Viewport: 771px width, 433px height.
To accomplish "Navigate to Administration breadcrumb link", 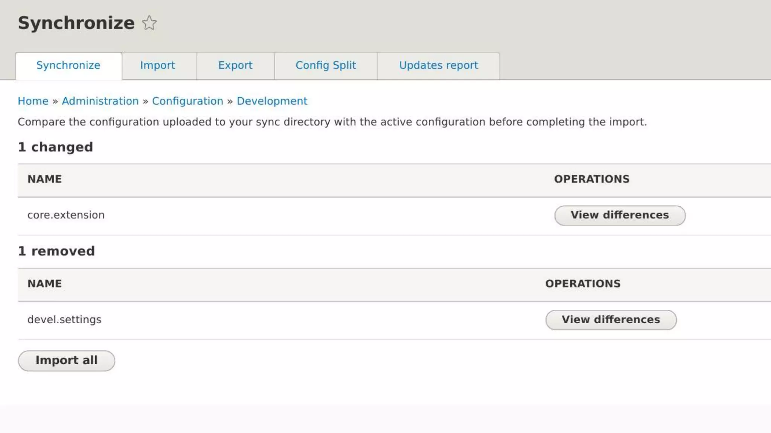I will click(100, 101).
